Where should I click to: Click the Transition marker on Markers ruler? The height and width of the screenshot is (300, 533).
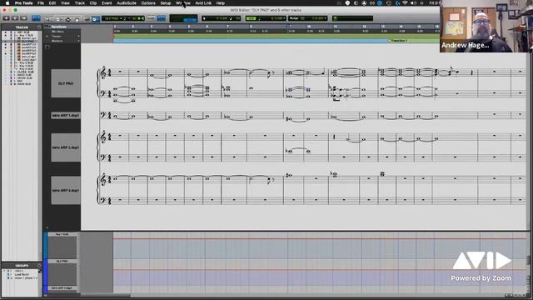coord(398,41)
